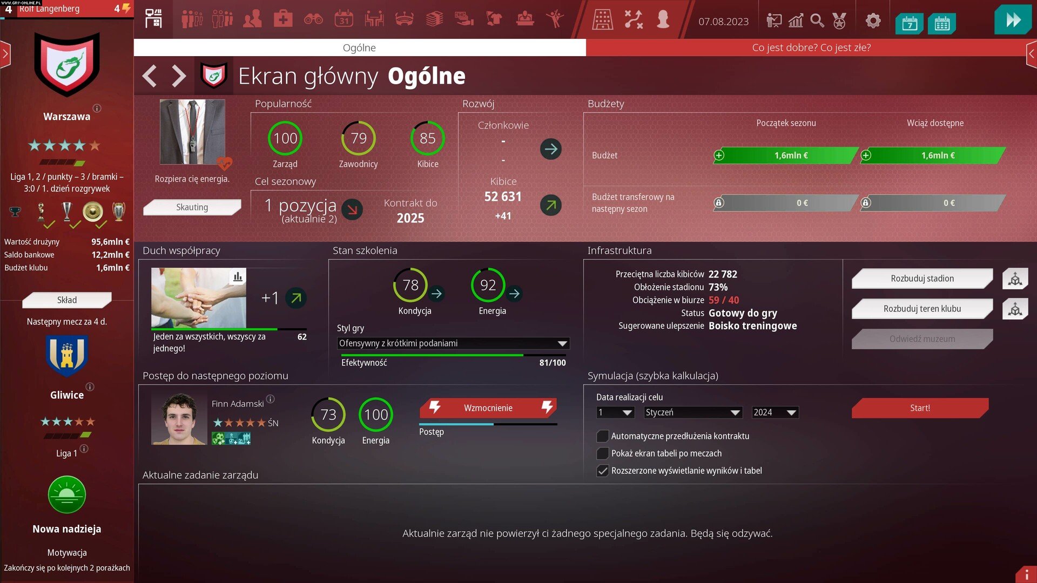This screenshot has height=583, width=1037.
Task: Enable Automatyczne przedłużenia kontraktu
Action: tap(602, 436)
